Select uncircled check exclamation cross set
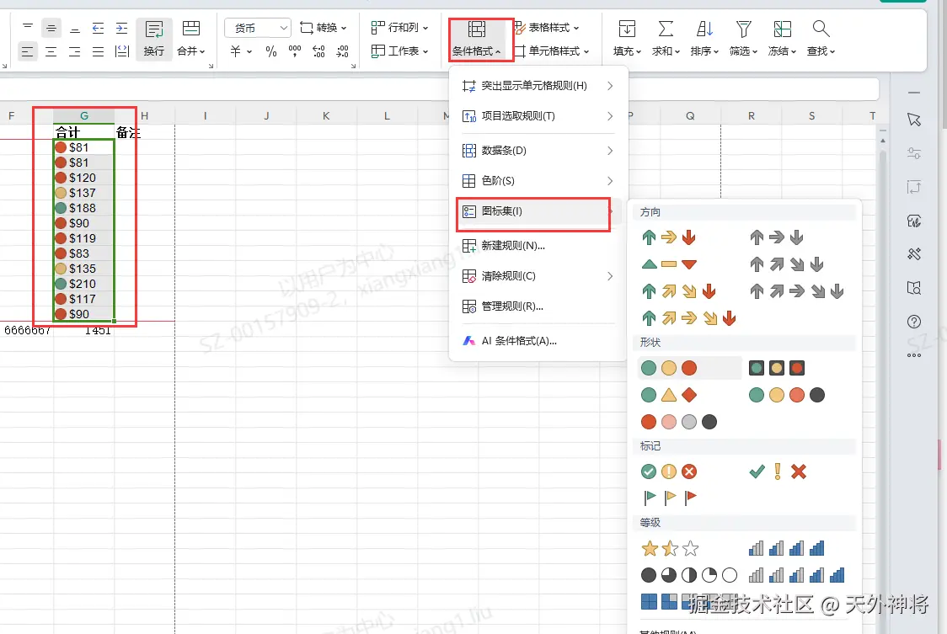 (x=778, y=472)
